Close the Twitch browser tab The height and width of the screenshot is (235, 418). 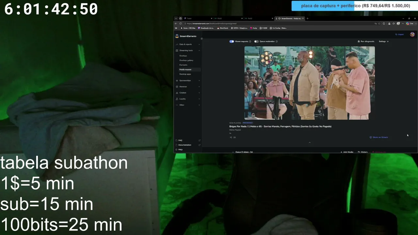(212, 18)
